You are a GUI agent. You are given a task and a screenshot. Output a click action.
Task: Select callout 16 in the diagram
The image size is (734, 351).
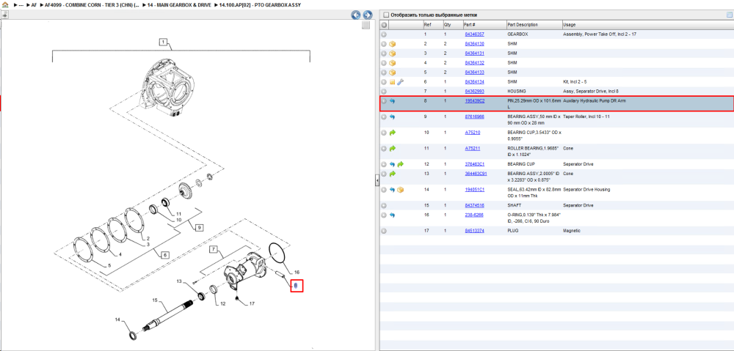tap(297, 273)
